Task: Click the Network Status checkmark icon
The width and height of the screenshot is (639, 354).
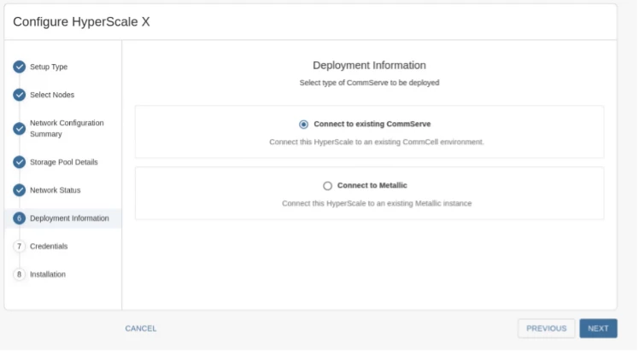Action: point(19,190)
